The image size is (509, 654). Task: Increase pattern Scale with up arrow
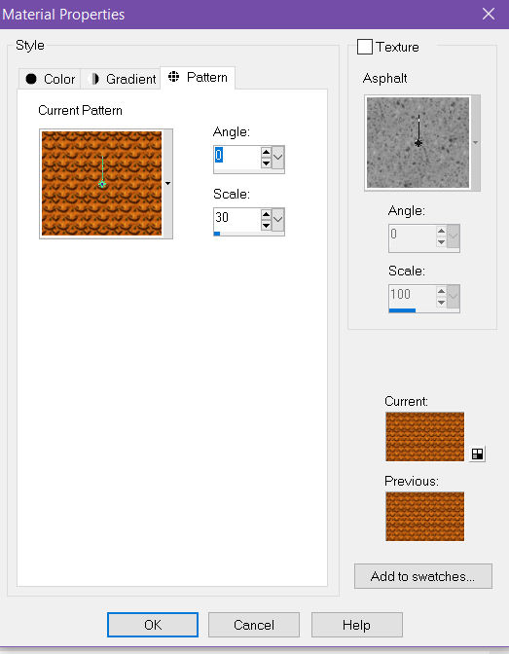coord(266,214)
